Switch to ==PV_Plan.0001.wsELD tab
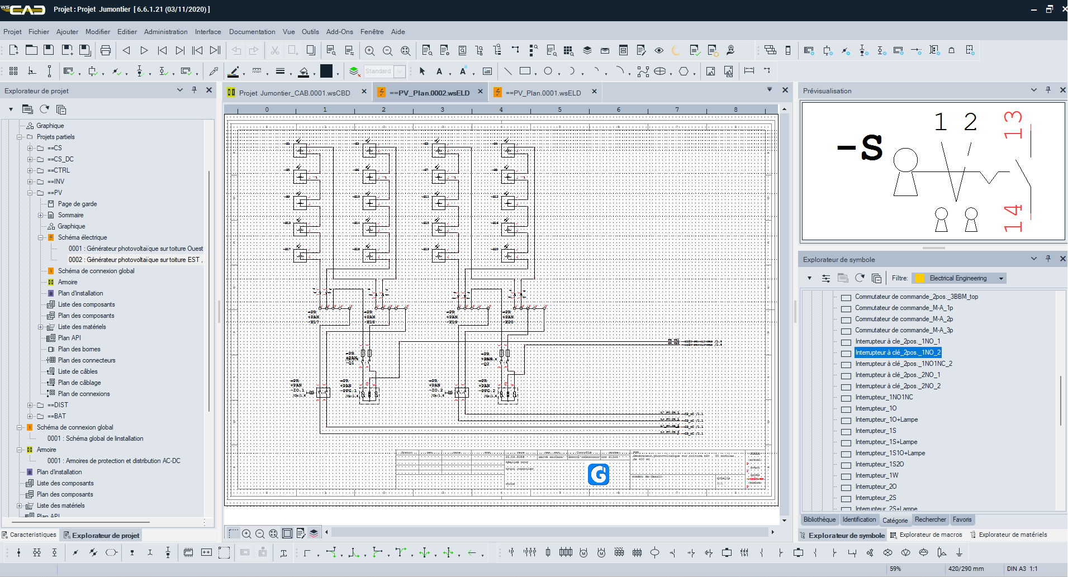The height and width of the screenshot is (577, 1068). pos(543,93)
